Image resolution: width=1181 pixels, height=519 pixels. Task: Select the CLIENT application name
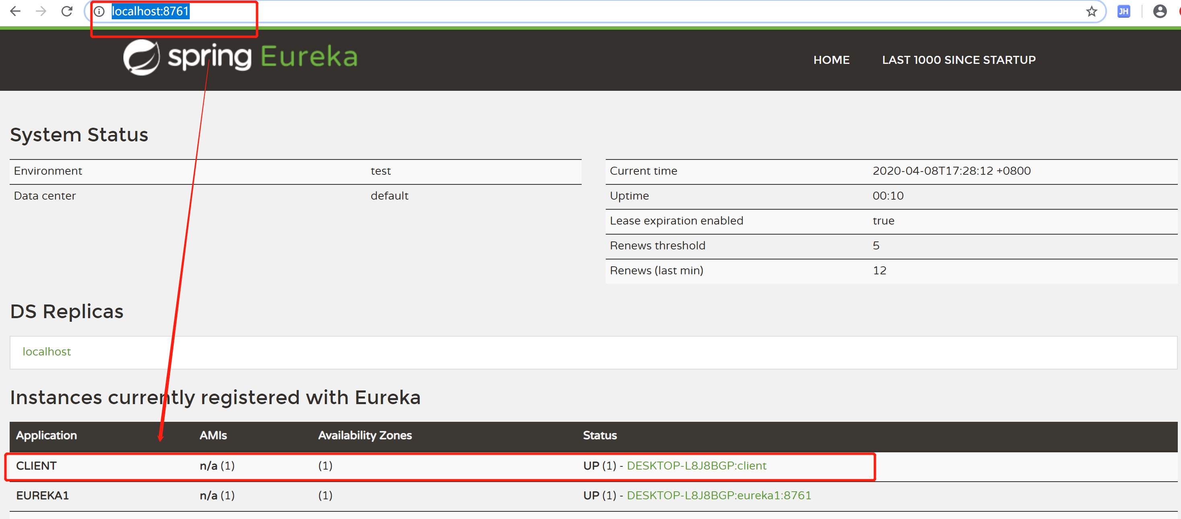tap(36, 466)
